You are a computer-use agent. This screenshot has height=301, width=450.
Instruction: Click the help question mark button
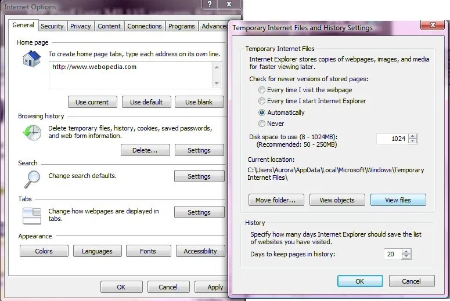(x=211, y=5)
